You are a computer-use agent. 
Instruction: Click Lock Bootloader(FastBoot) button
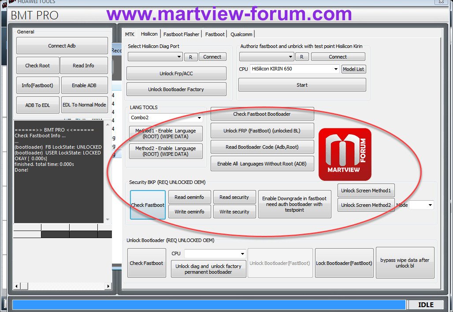click(x=344, y=263)
